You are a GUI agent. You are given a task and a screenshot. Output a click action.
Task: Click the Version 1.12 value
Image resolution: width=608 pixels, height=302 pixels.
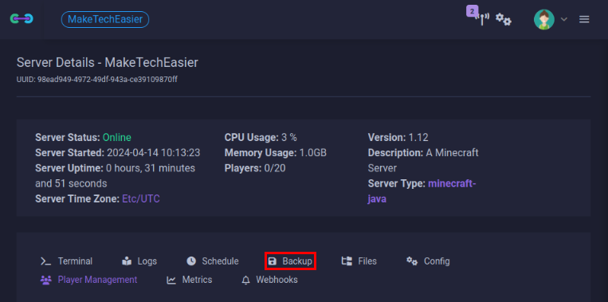pyautogui.click(x=418, y=138)
